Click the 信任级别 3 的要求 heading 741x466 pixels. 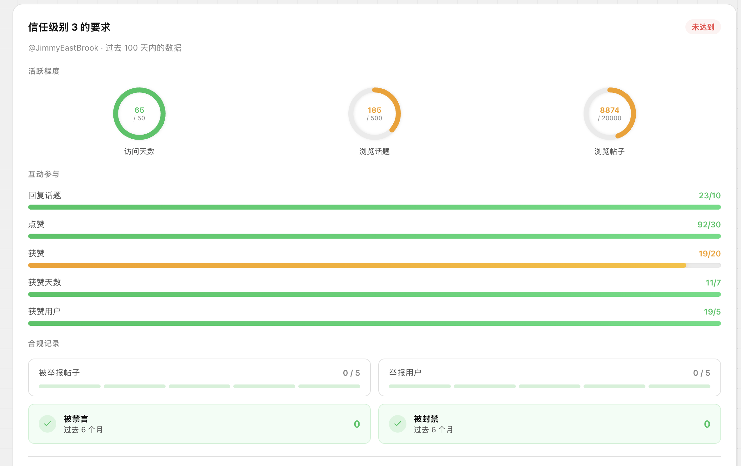tap(69, 27)
